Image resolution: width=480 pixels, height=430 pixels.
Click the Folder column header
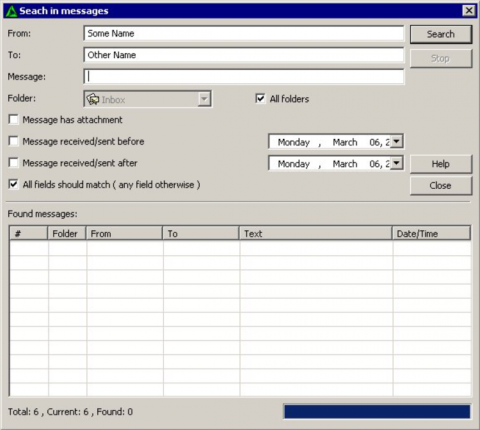pos(67,234)
